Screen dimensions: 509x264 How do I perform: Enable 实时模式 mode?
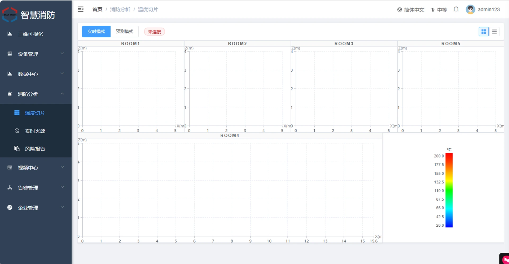96,32
